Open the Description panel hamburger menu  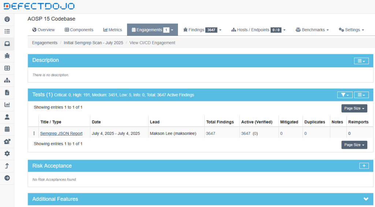coord(361,61)
